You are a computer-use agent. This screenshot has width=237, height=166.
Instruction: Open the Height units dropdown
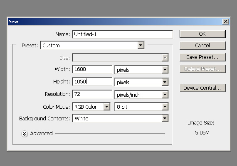(141, 82)
